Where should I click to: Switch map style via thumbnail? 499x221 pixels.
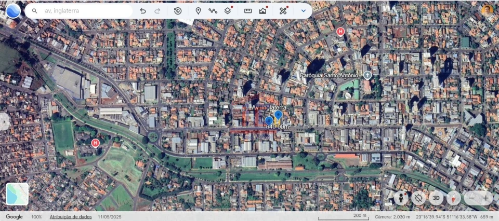(x=17, y=194)
